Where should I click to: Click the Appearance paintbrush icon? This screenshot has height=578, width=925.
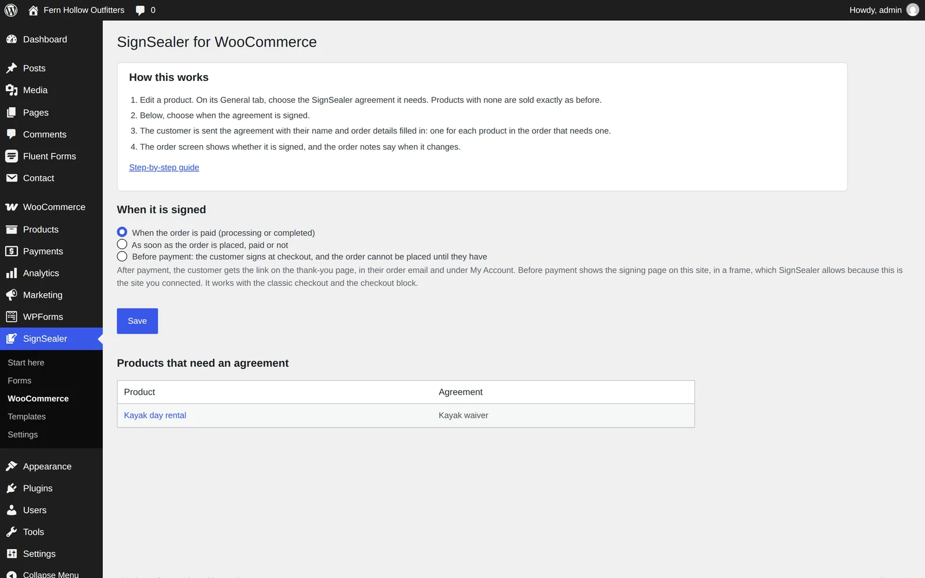click(x=12, y=466)
